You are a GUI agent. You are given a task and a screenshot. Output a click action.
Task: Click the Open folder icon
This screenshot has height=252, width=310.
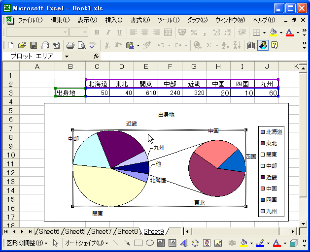click(22, 45)
